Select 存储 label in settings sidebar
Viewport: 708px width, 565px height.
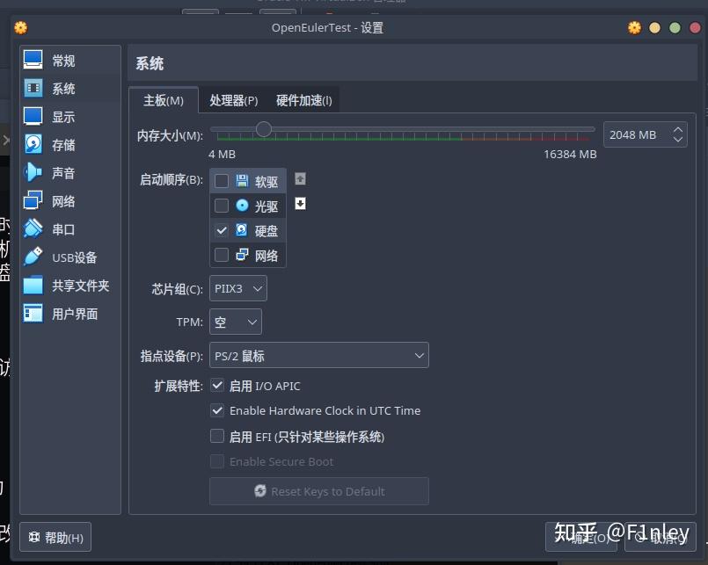[63, 145]
